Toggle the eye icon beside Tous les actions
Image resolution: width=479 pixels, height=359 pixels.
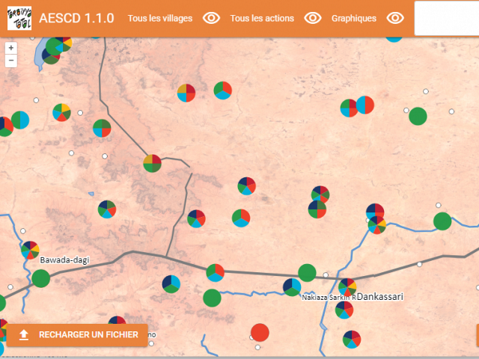click(313, 18)
